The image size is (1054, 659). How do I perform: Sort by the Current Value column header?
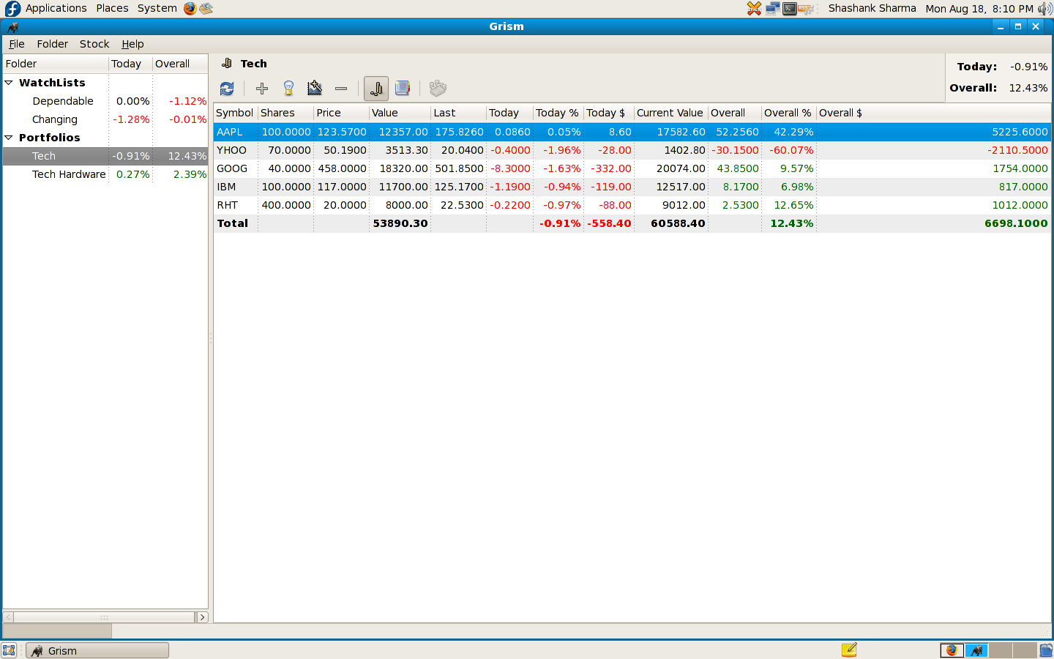(671, 113)
